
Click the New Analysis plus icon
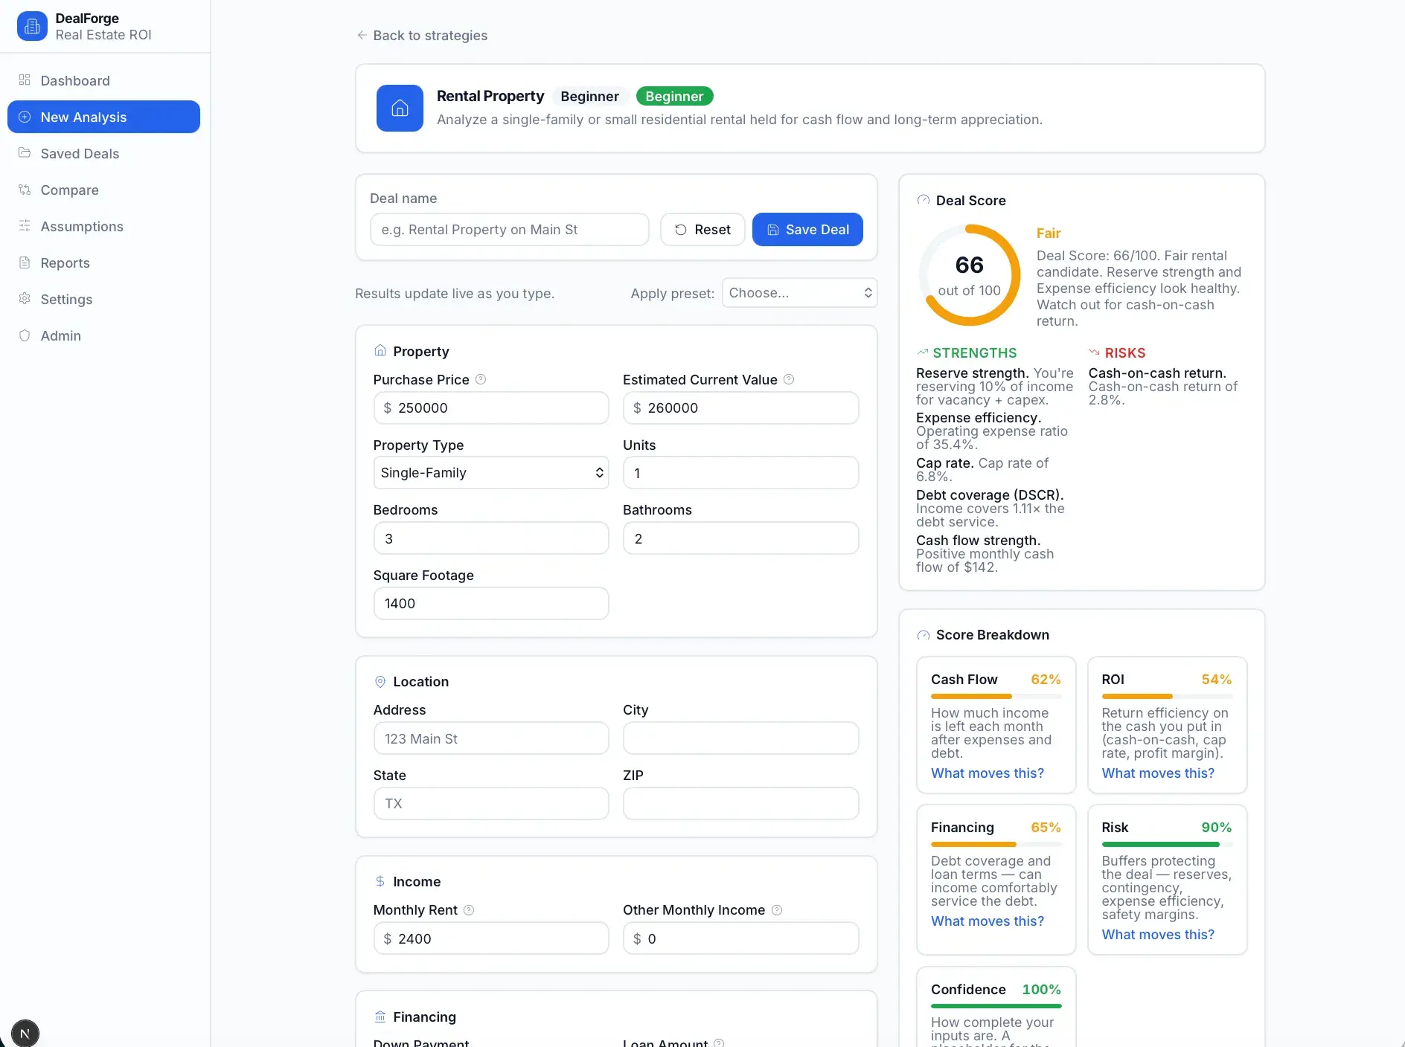pyautogui.click(x=25, y=117)
